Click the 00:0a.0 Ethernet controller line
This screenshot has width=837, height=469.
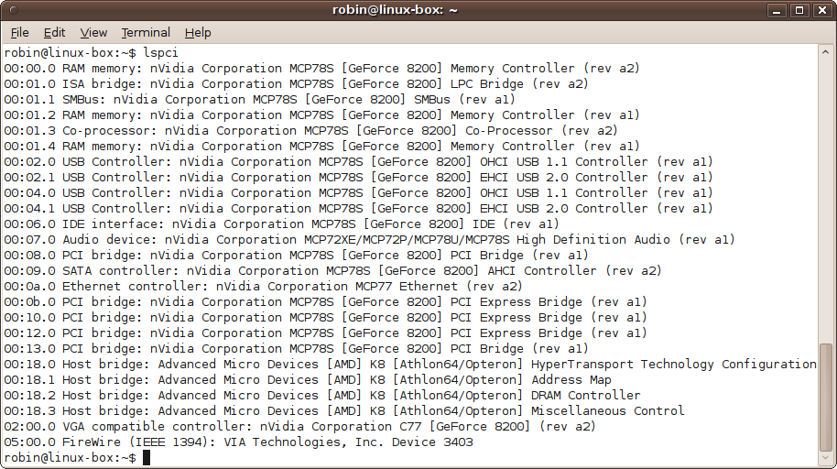point(263,287)
